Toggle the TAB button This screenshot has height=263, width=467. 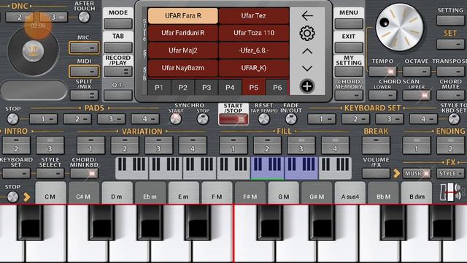click(x=118, y=47)
